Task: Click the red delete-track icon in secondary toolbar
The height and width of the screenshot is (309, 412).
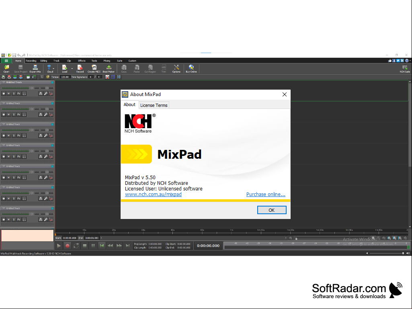Action: click(x=21, y=77)
